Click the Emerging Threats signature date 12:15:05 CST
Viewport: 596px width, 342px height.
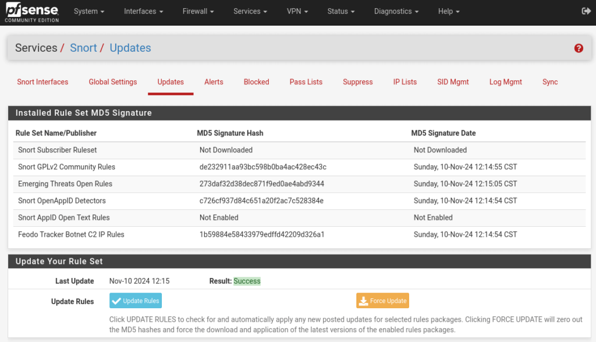click(465, 184)
